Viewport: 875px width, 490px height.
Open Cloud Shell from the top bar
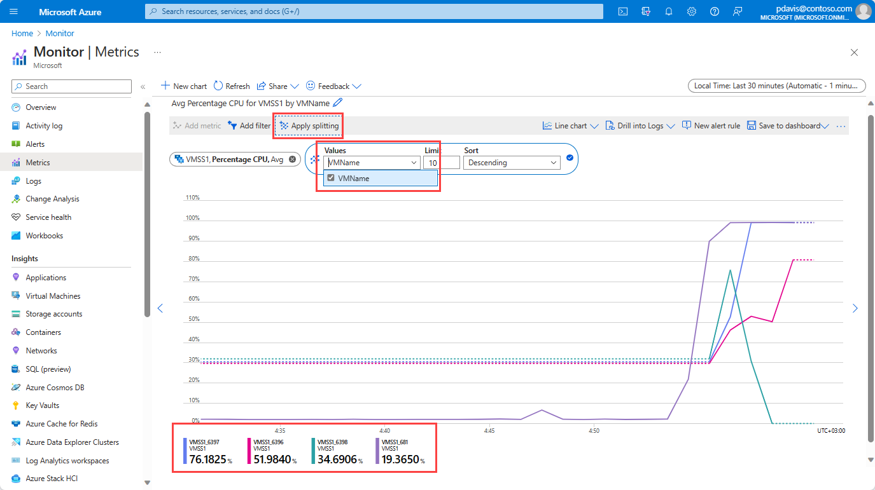coord(623,11)
